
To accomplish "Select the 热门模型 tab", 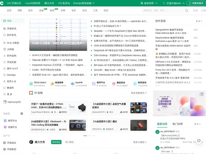I will tap(70, 142).
